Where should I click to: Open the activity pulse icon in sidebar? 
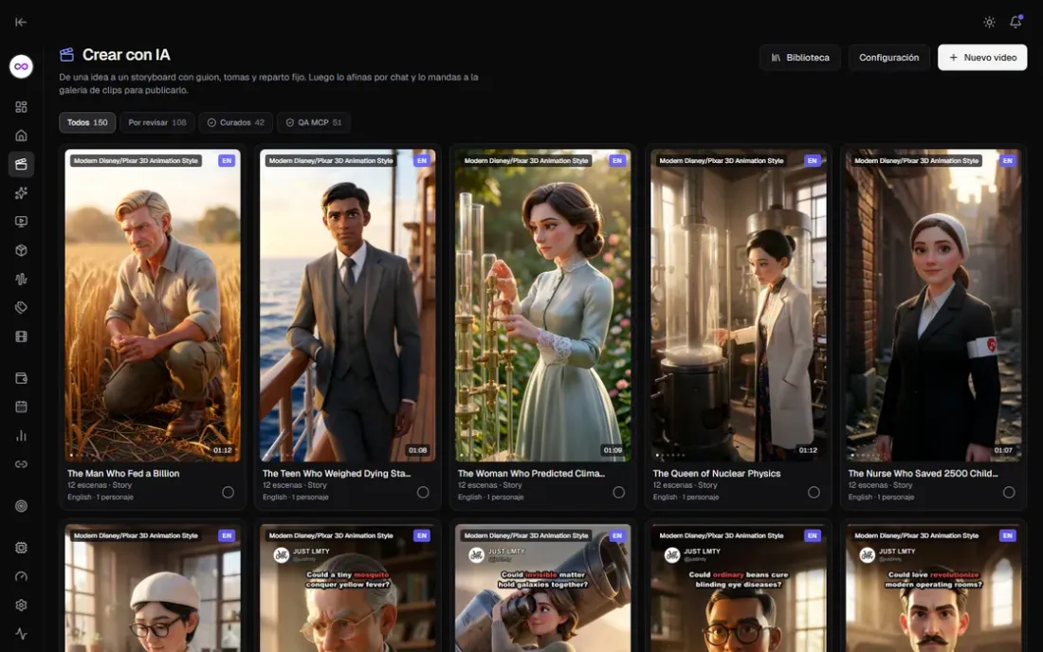(21, 633)
